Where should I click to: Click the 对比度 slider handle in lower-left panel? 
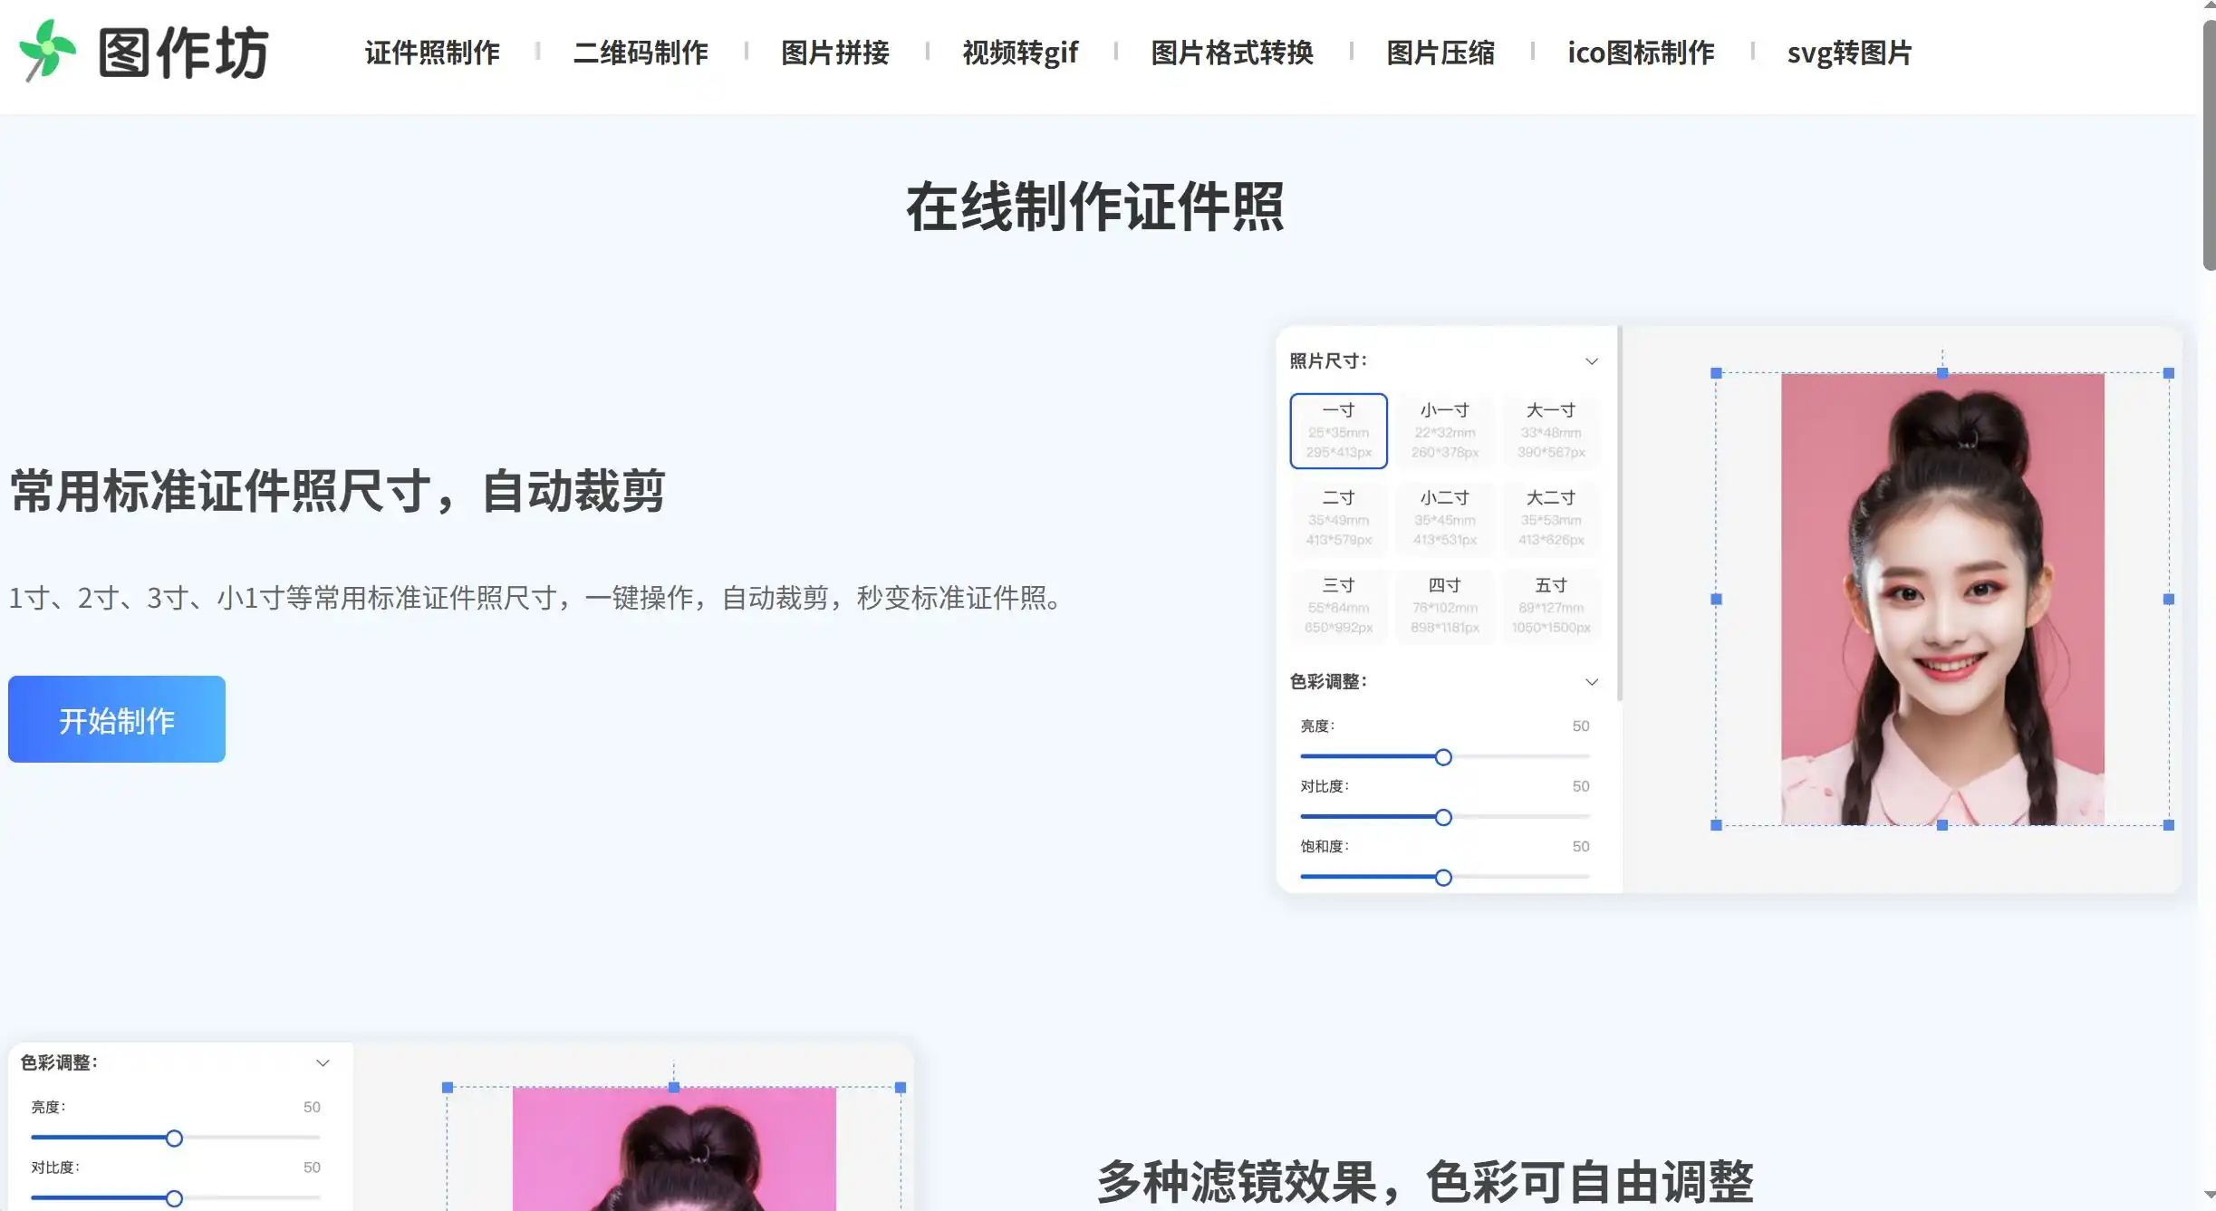click(x=174, y=1199)
